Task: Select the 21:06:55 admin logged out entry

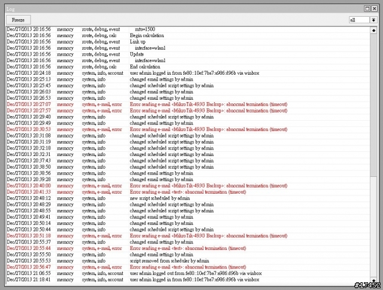Action: coord(188,274)
